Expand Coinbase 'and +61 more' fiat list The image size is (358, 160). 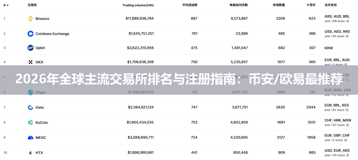click(335, 36)
